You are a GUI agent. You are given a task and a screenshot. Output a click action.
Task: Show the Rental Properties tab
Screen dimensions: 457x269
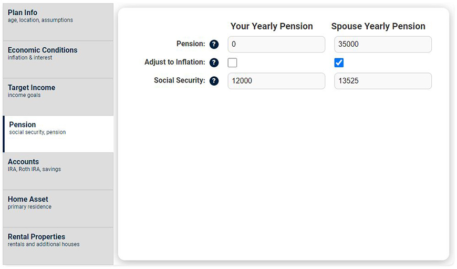(x=58, y=246)
